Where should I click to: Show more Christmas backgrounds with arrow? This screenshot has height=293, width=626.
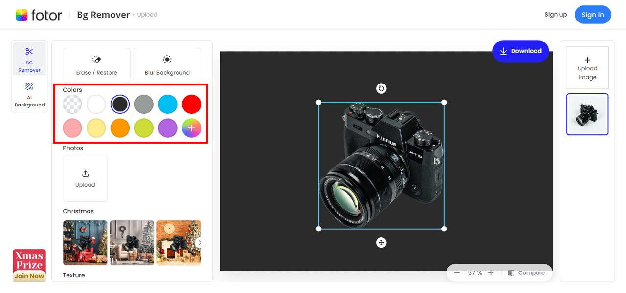200,243
